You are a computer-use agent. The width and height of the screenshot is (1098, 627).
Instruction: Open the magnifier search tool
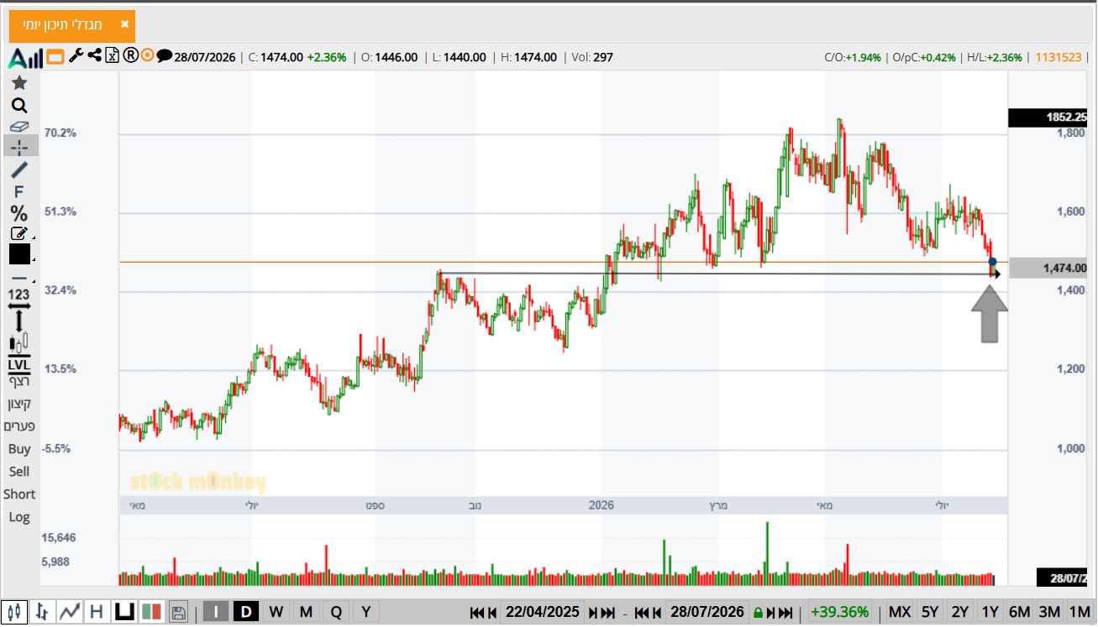(x=18, y=106)
